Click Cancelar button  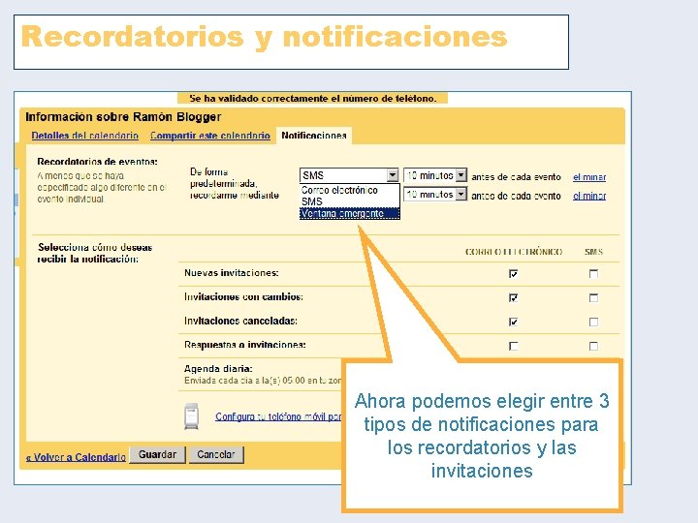(x=216, y=454)
